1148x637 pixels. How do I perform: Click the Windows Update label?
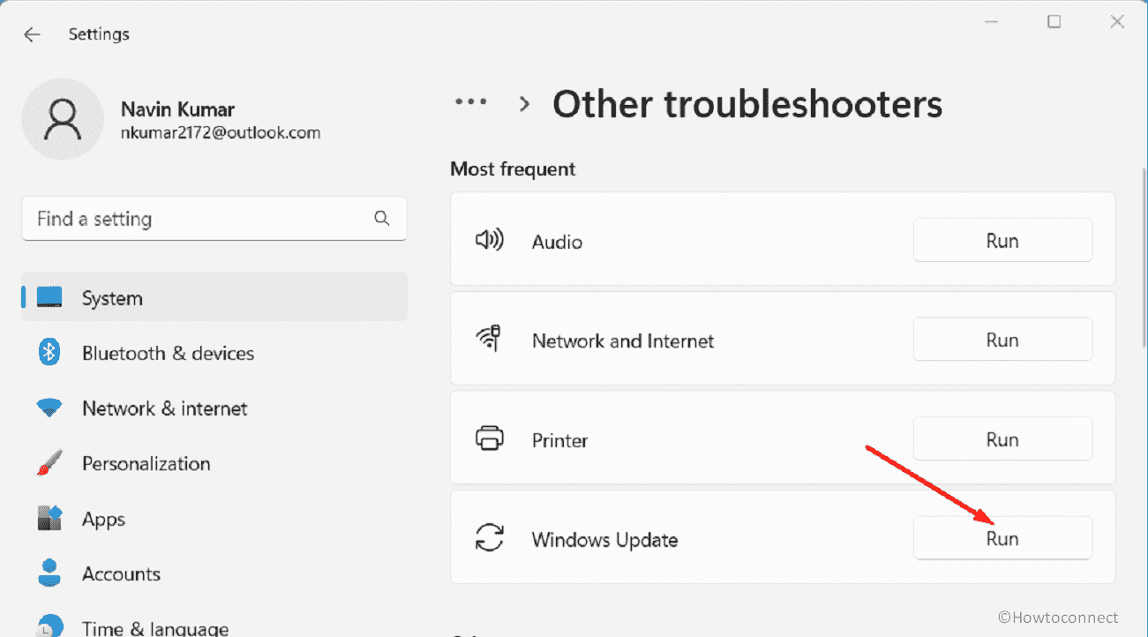604,539
